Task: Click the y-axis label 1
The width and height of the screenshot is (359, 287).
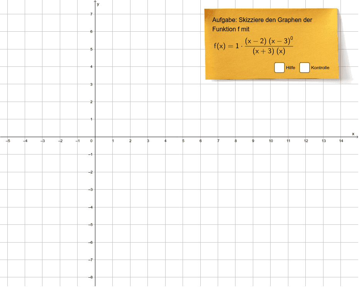Action: click(x=91, y=119)
